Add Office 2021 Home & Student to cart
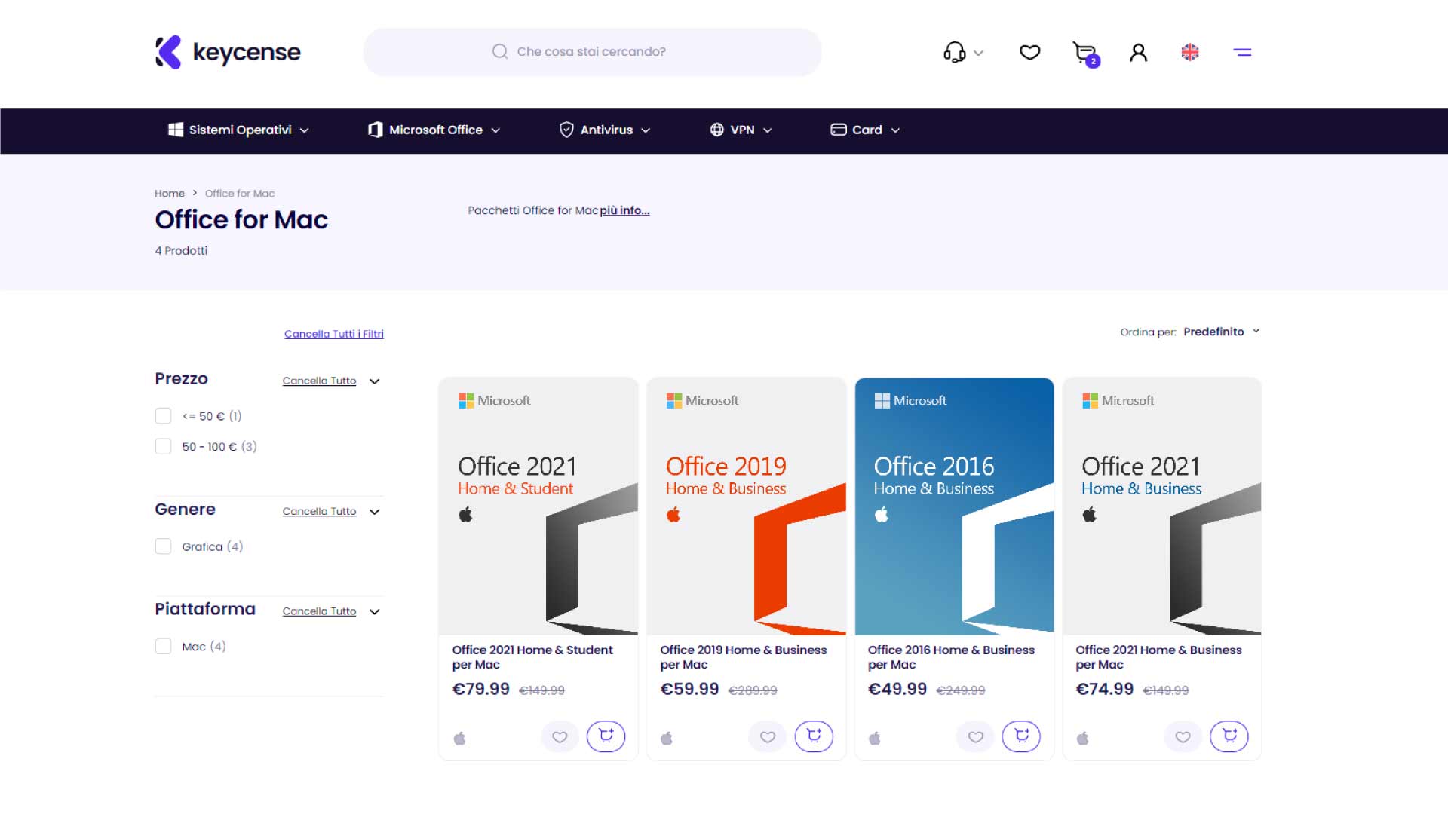Image resolution: width=1448 pixels, height=814 pixels. (606, 736)
